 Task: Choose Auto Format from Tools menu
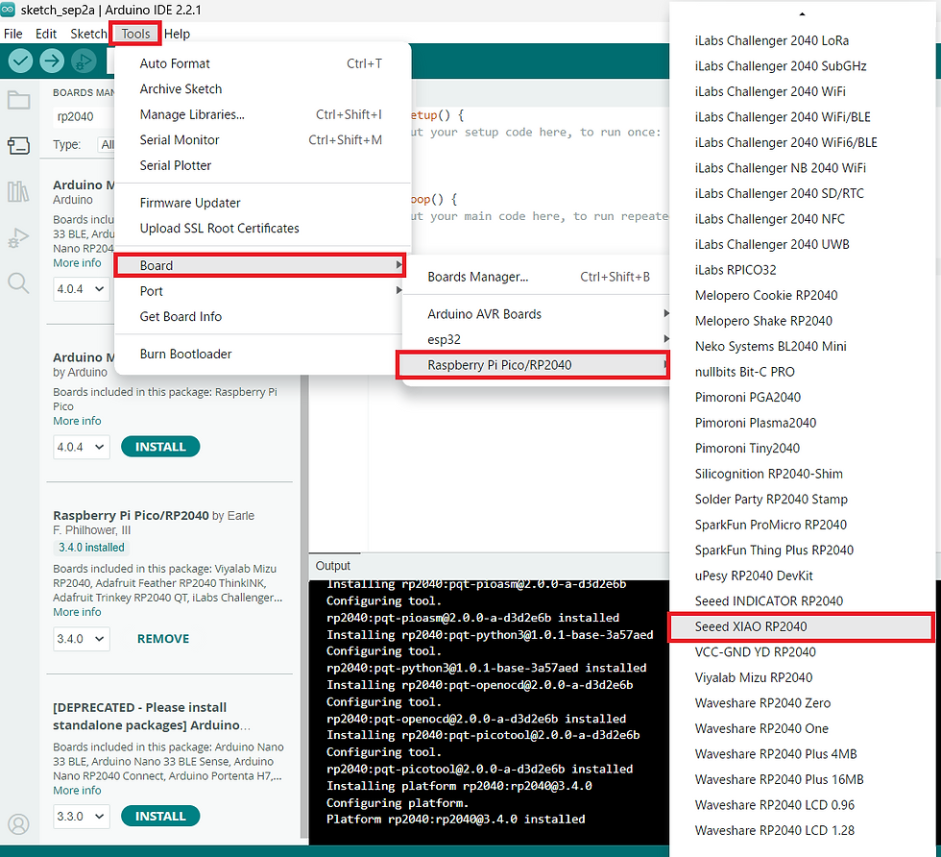point(262,63)
